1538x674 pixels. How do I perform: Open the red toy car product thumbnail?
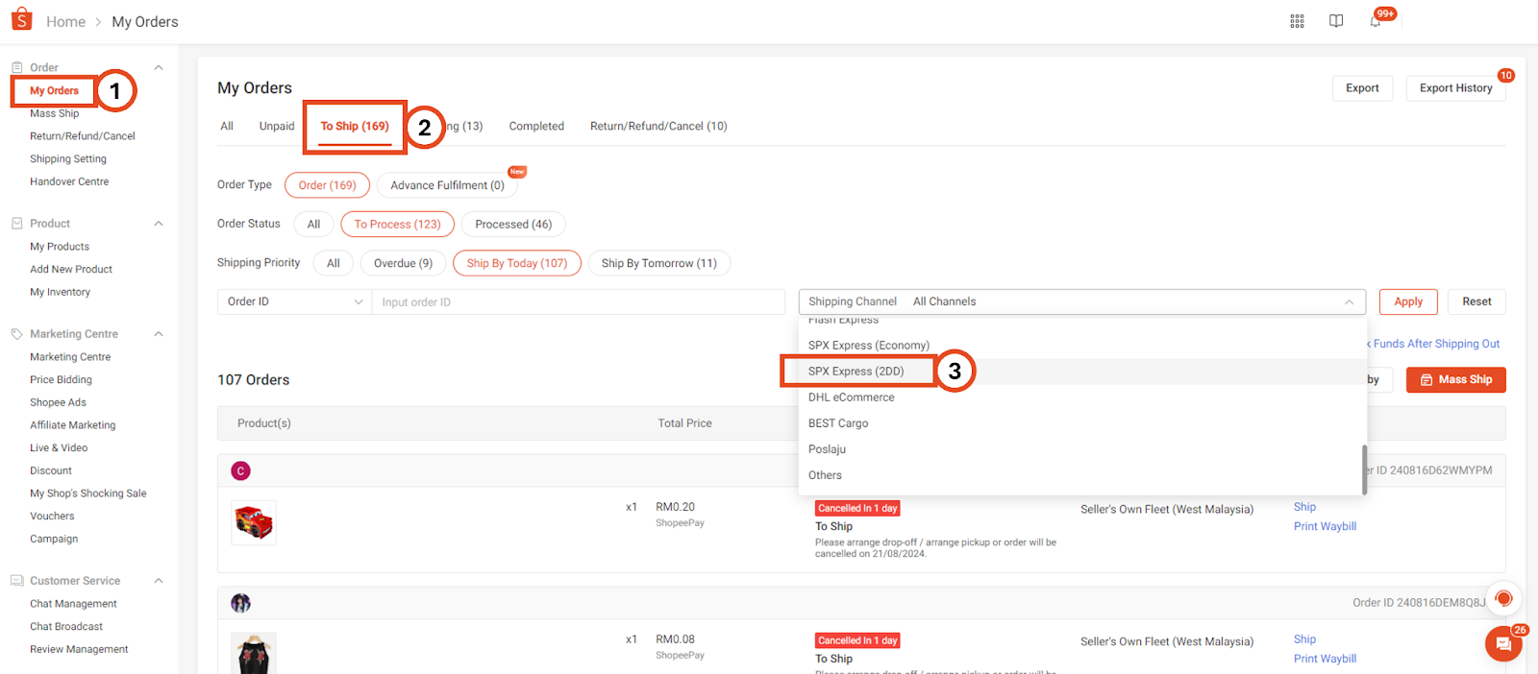click(254, 523)
